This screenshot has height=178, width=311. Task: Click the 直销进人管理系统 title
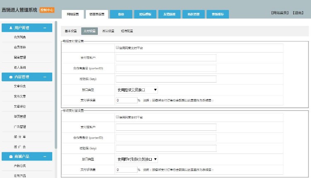[19, 10]
